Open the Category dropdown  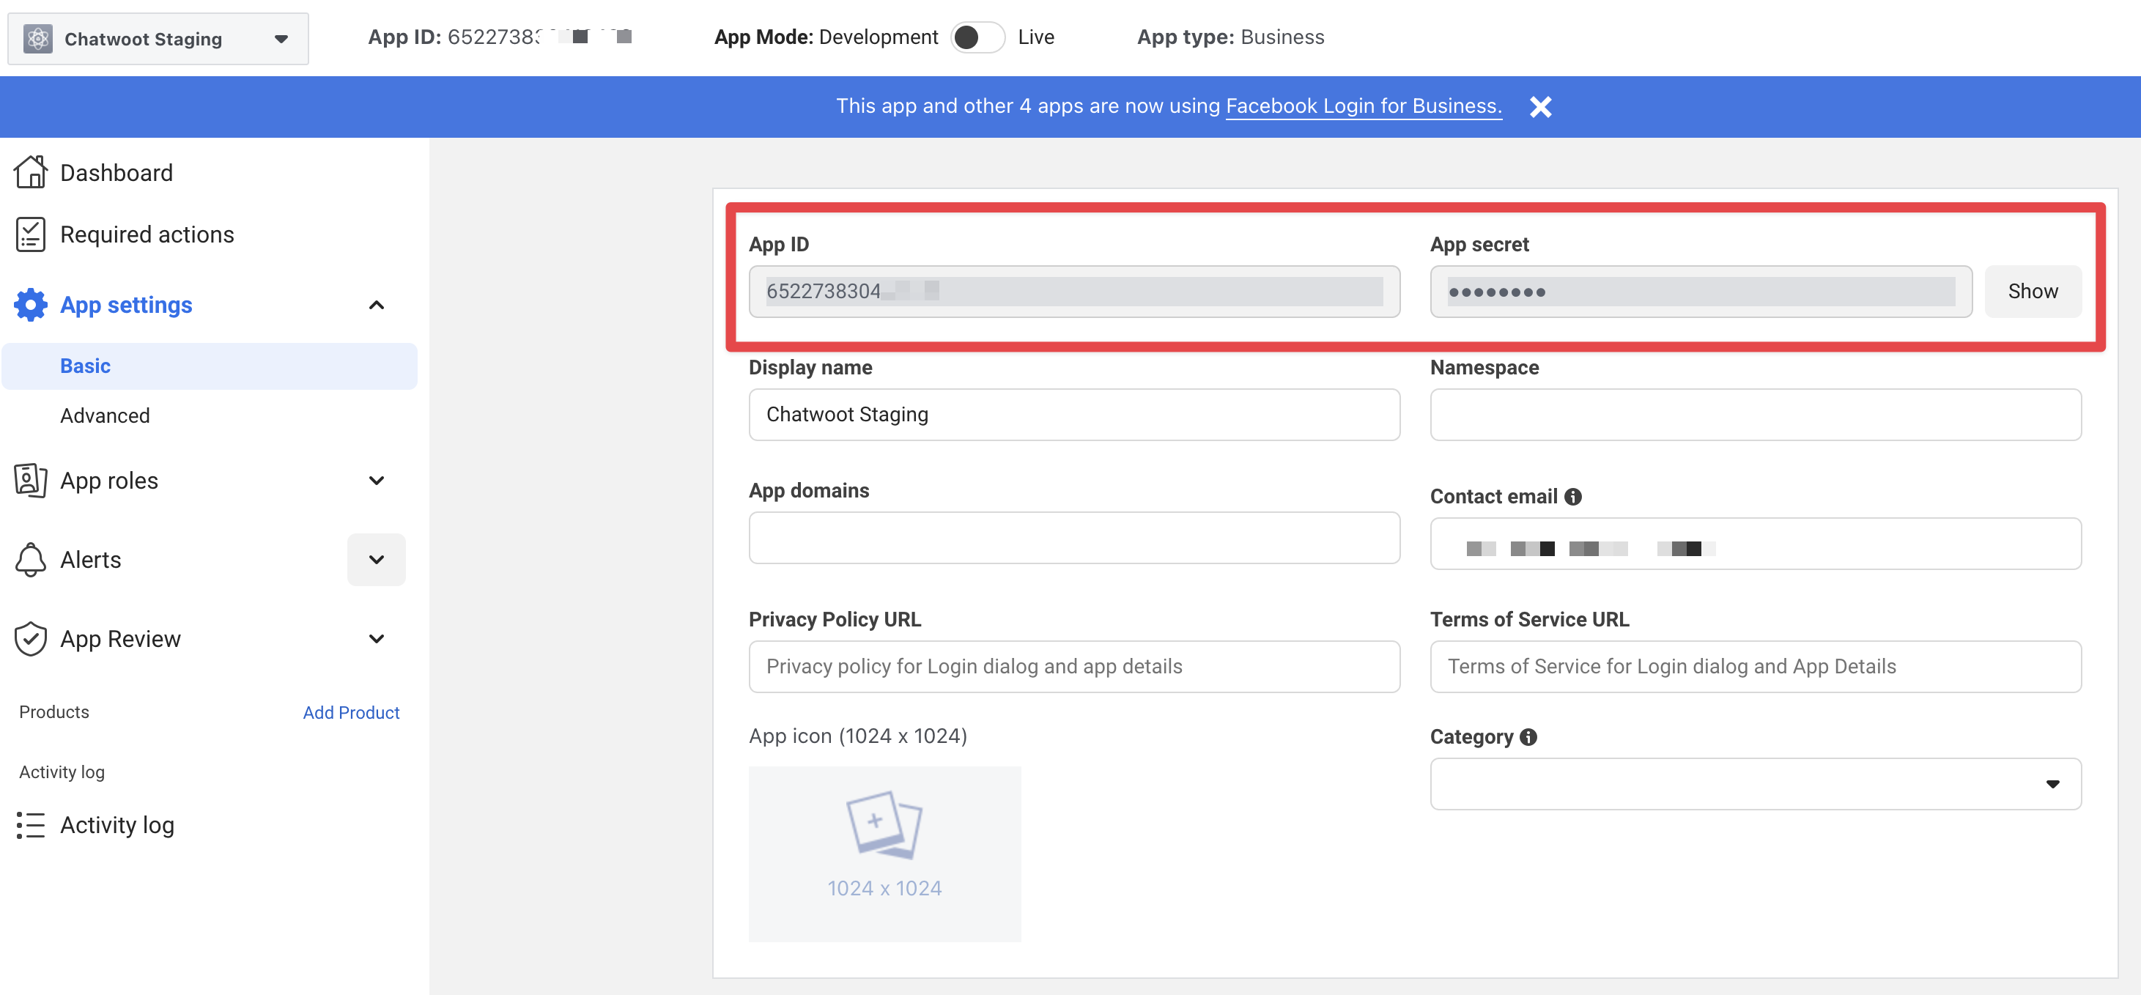point(1756,784)
